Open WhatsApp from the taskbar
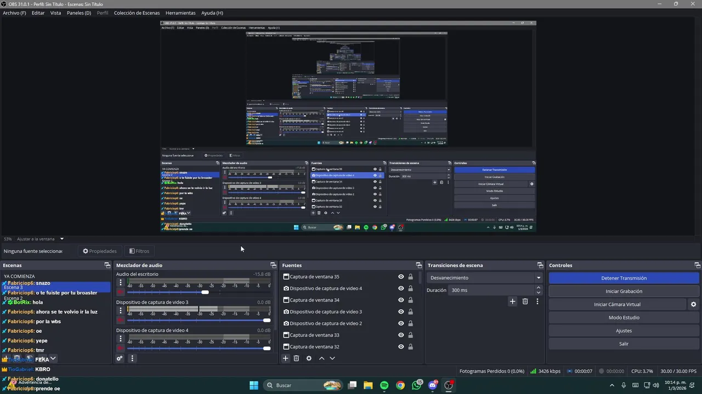Screen dimensions: 702x394 tap(416, 385)
